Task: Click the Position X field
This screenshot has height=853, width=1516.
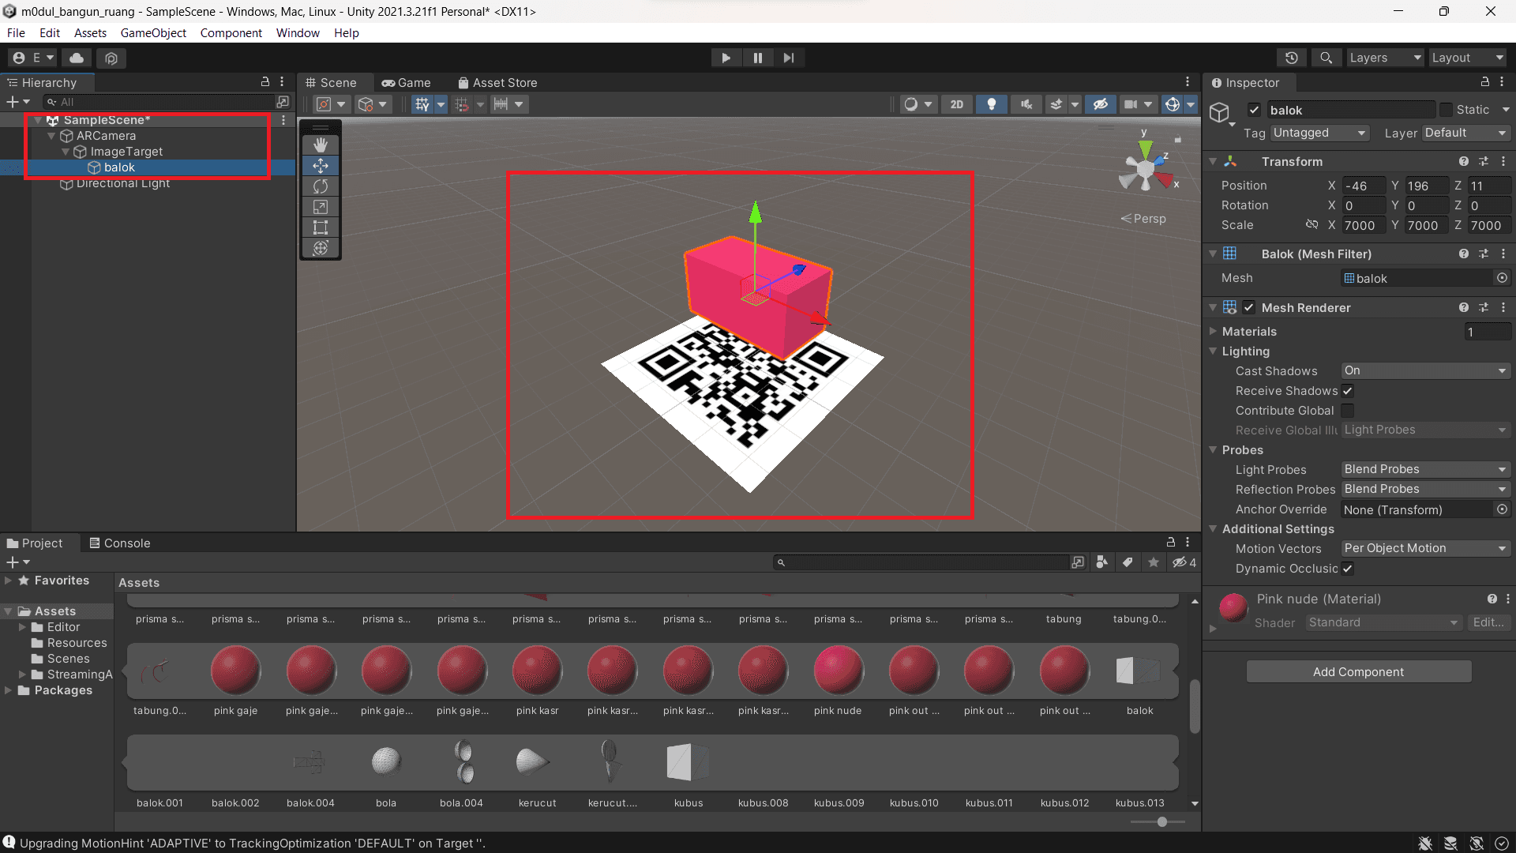Action: (x=1364, y=186)
